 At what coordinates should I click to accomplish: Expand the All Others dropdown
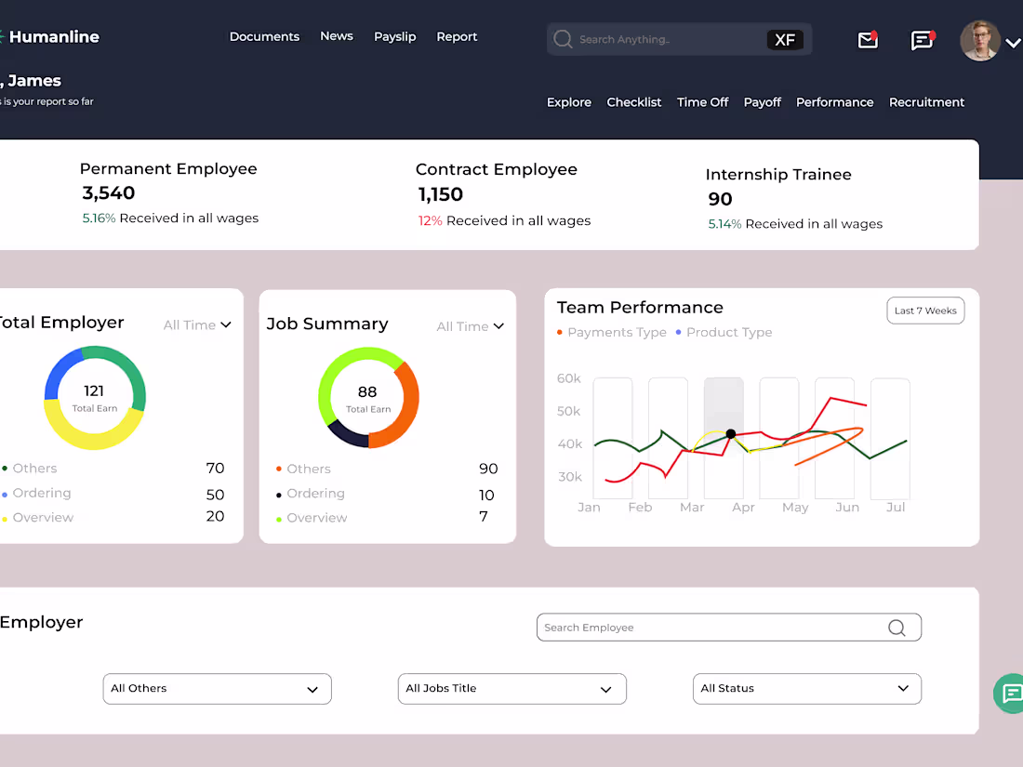[x=218, y=689]
